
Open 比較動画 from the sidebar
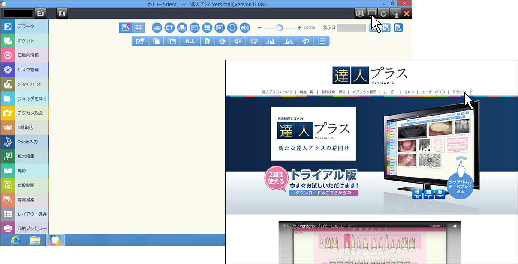tap(24, 185)
